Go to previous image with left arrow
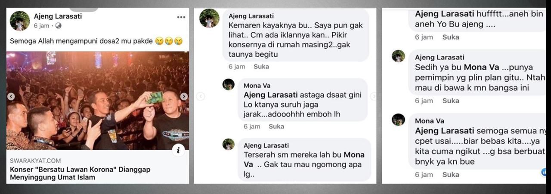 click(x=11, y=96)
